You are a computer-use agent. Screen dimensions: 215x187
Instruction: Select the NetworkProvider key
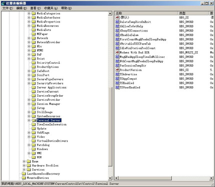(48, 42)
